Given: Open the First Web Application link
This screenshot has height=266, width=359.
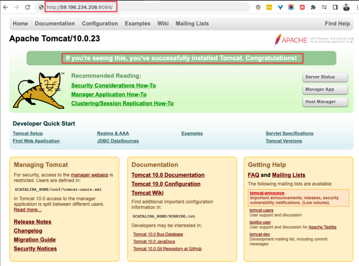Looking at the screenshot, I should (x=36, y=141).
